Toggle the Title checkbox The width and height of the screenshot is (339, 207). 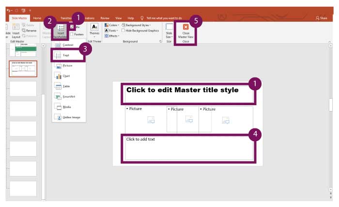click(x=72, y=27)
